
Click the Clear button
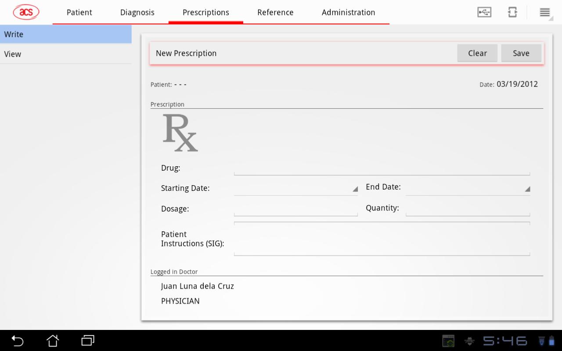[477, 53]
